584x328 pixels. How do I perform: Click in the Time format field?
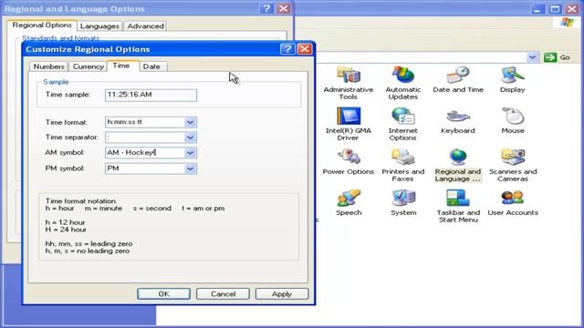click(145, 122)
